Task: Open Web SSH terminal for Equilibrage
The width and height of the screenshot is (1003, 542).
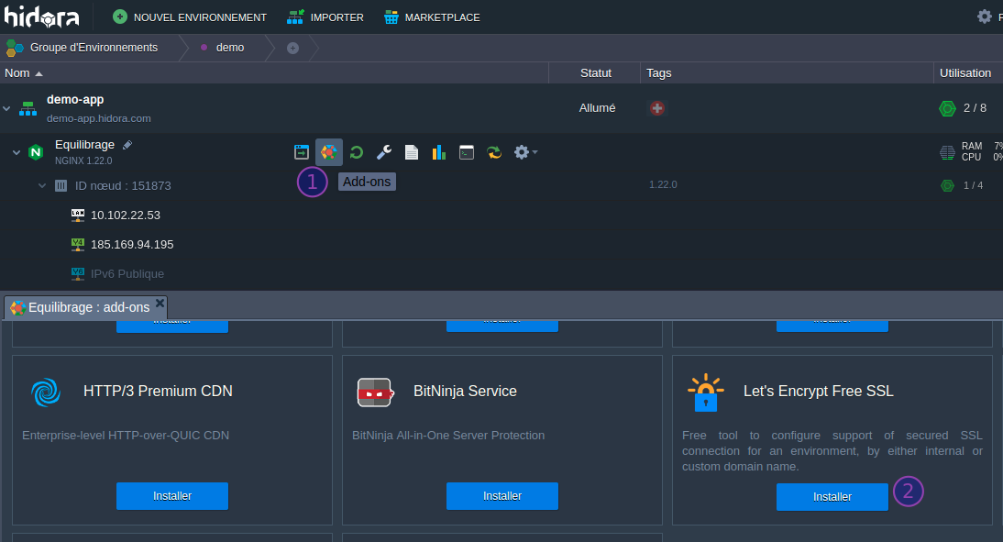Action: point(467,152)
